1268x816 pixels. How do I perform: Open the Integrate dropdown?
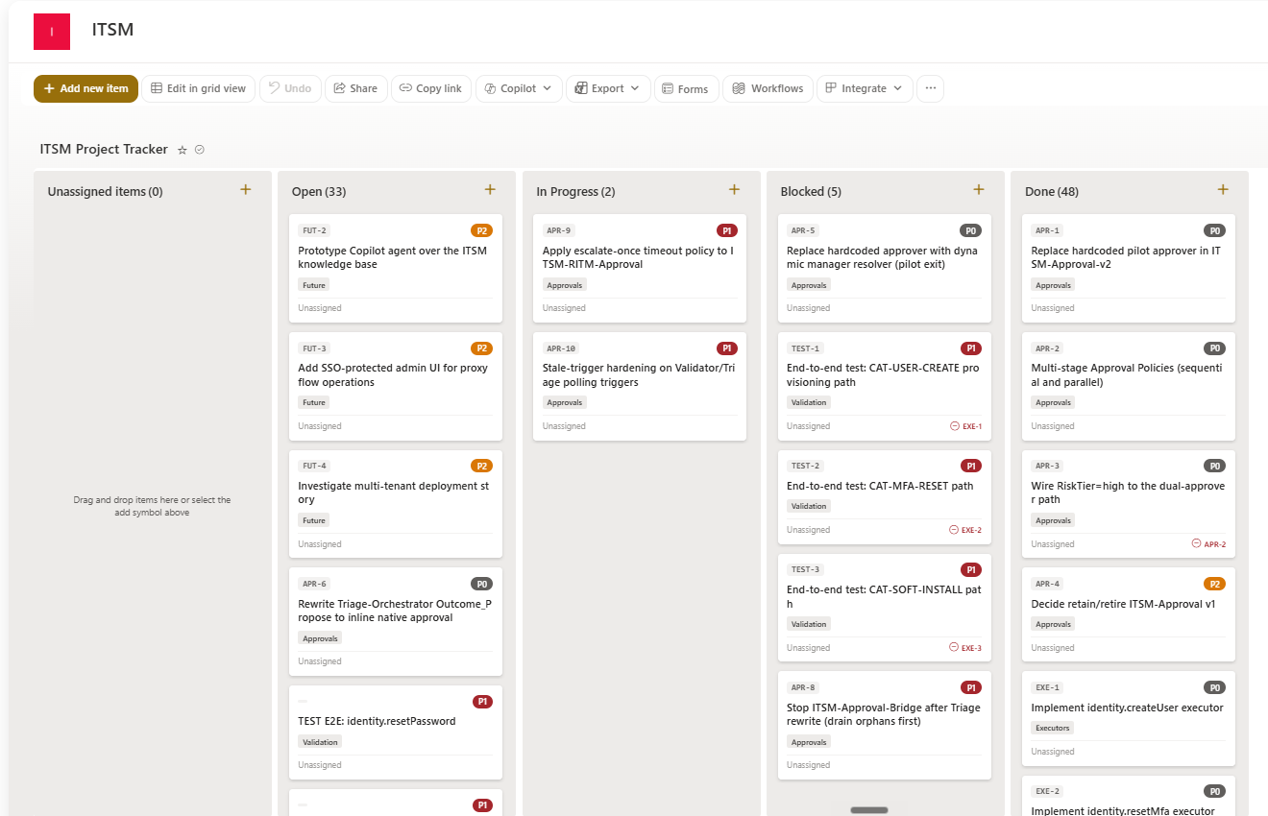[x=865, y=88]
